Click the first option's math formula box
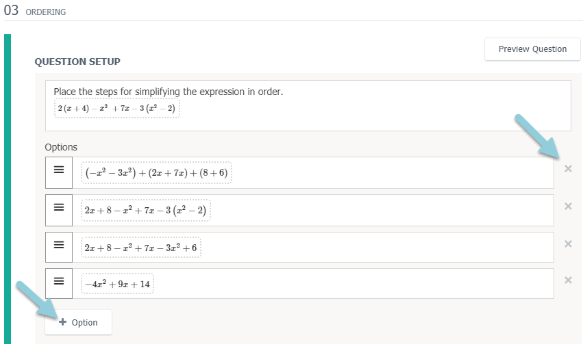Image resolution: width=583 pixels, height=344 pixels. pos(156,173)
